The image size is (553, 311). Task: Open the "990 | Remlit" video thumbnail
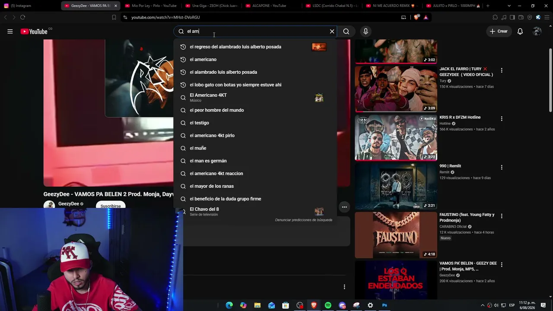396,186
